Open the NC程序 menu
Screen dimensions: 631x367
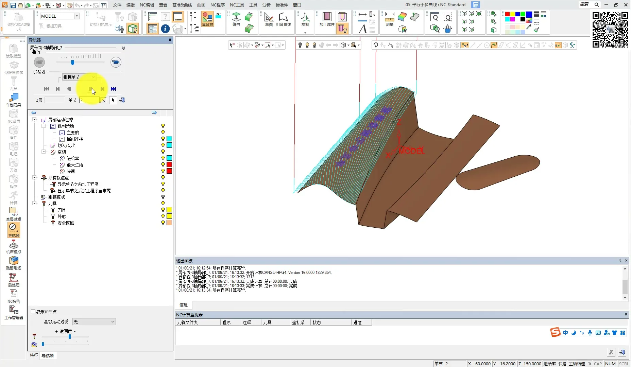pyautogui.click(x=217, y=5)
